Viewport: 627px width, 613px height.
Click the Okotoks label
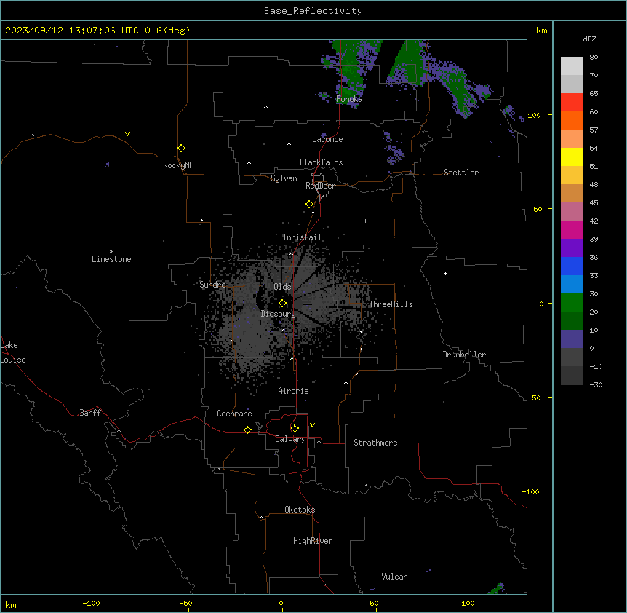(x=300, y=510)
